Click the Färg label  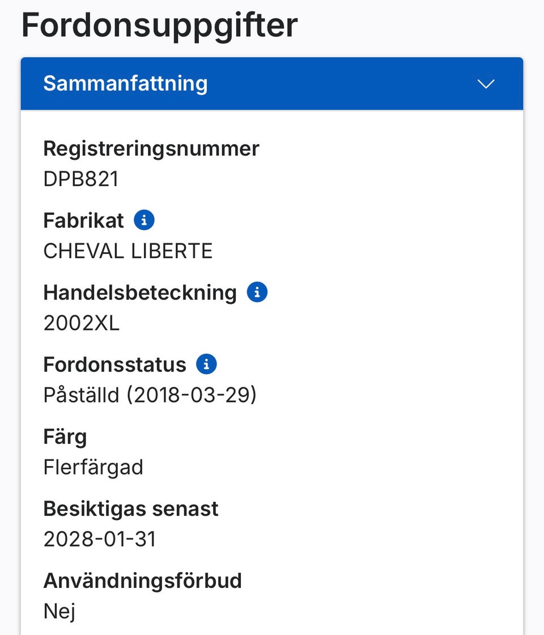65,437
